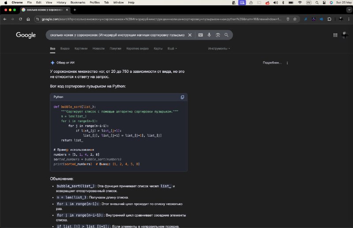Search by image with Lens icon
The height and width of the screenshot is (228, 353).
point(218,35)
